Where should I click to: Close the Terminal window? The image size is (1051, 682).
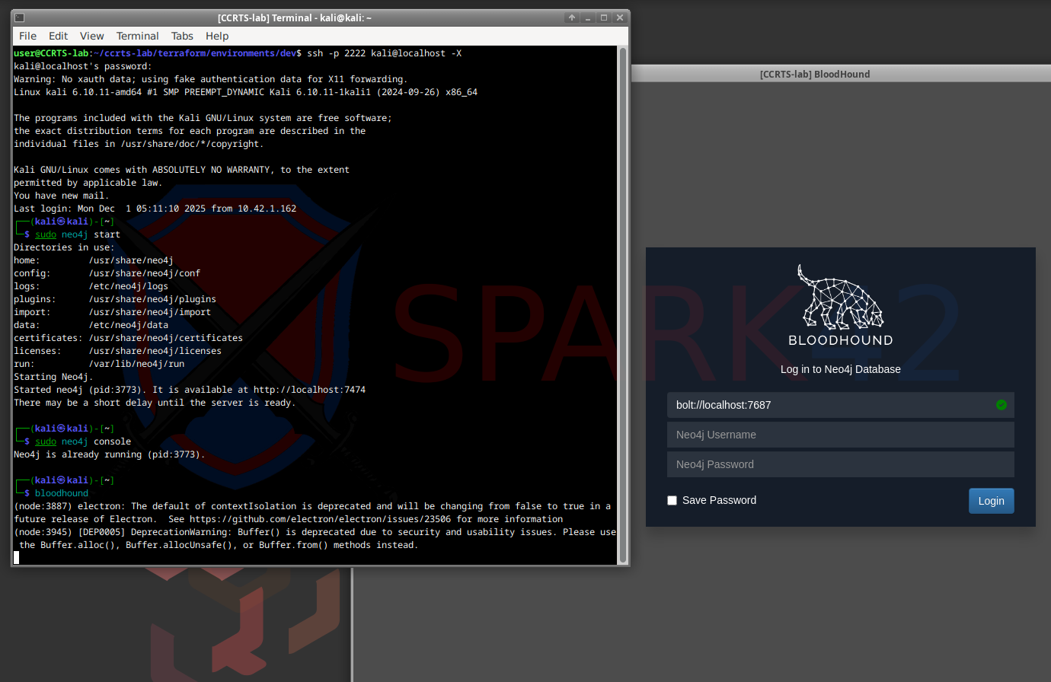click(620, 18)
